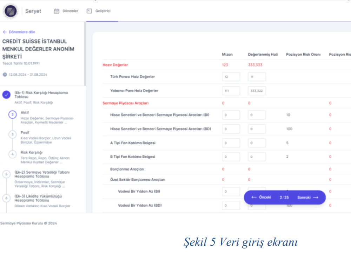Open the Aktif sub-step
Viewport: 351px width, 263px height.
coord(25,112)
